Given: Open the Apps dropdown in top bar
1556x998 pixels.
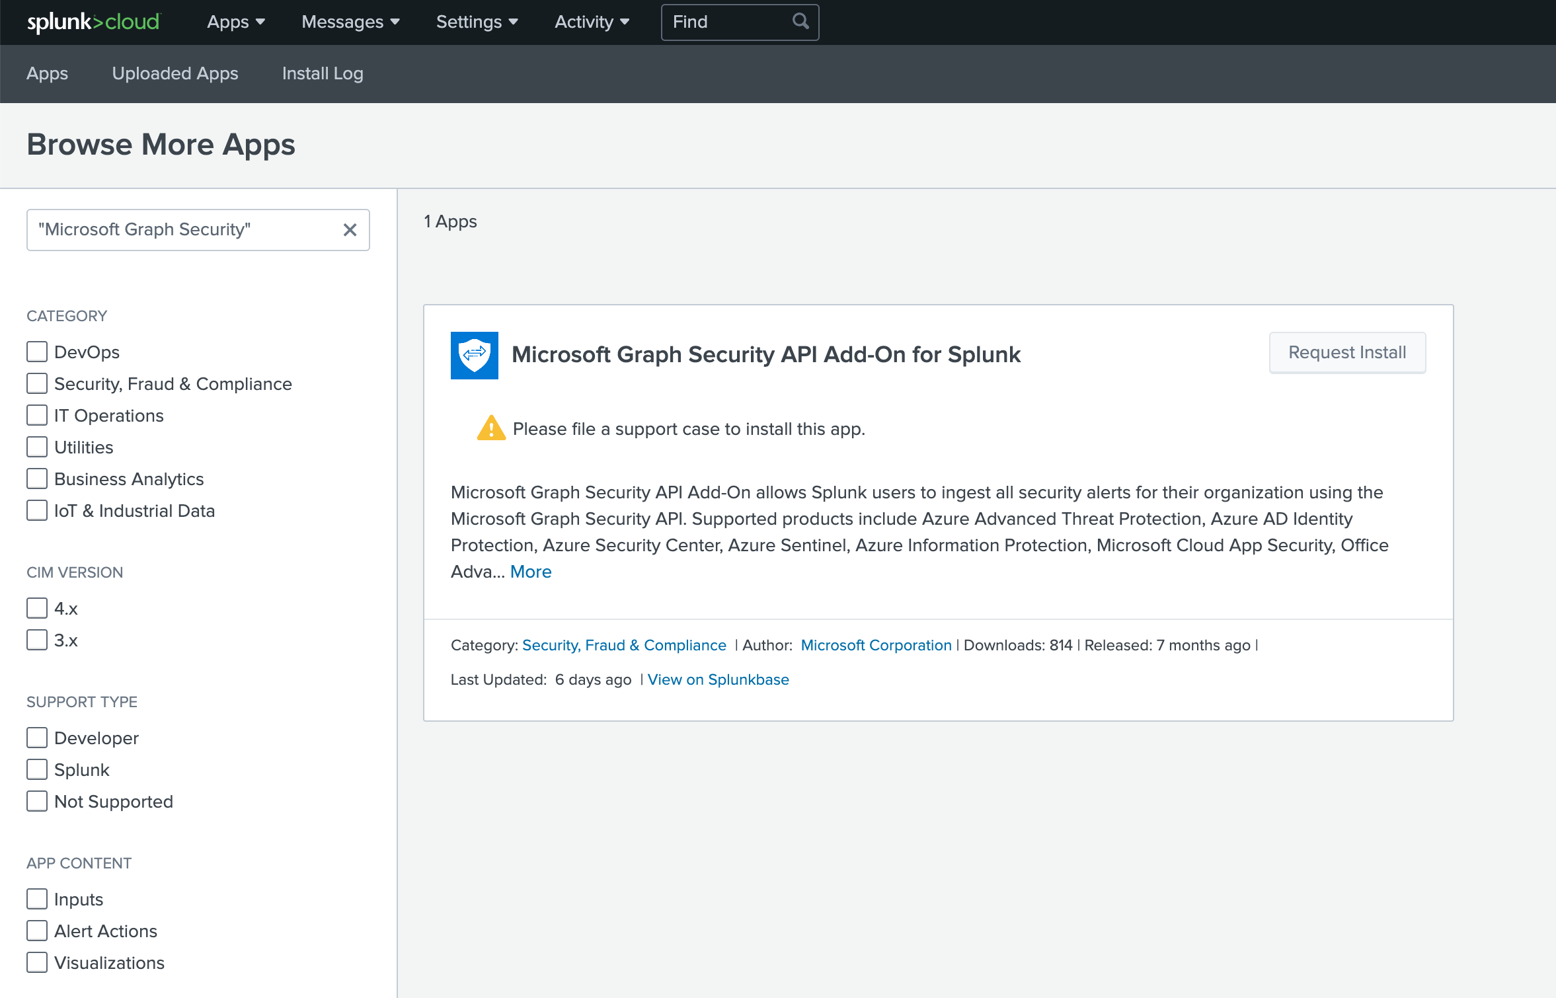Looking at the screenshot, I should [235, 22].
